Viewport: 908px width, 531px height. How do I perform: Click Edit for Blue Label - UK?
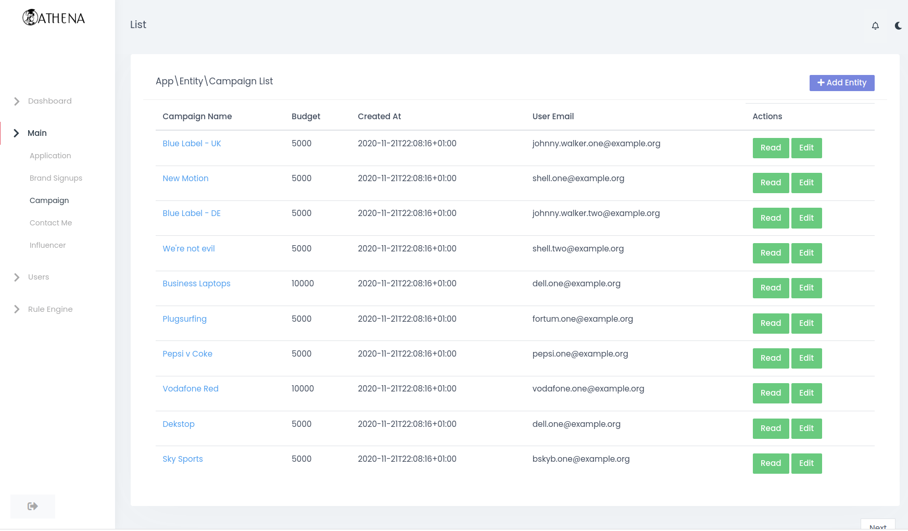(x=806, y=148)
